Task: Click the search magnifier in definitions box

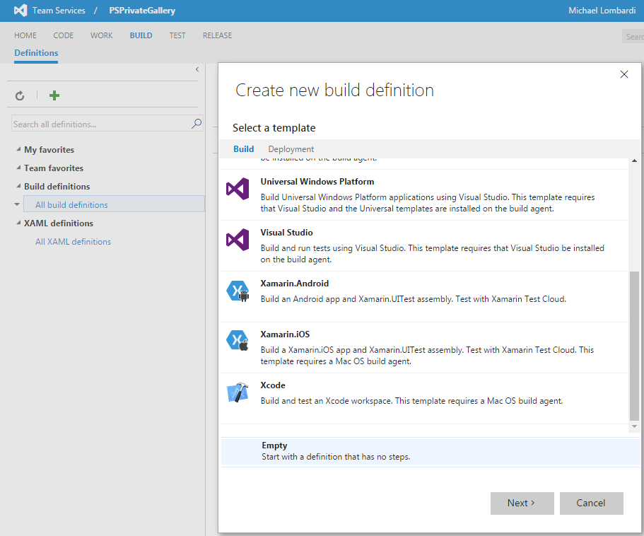Action: coord(197,123)
